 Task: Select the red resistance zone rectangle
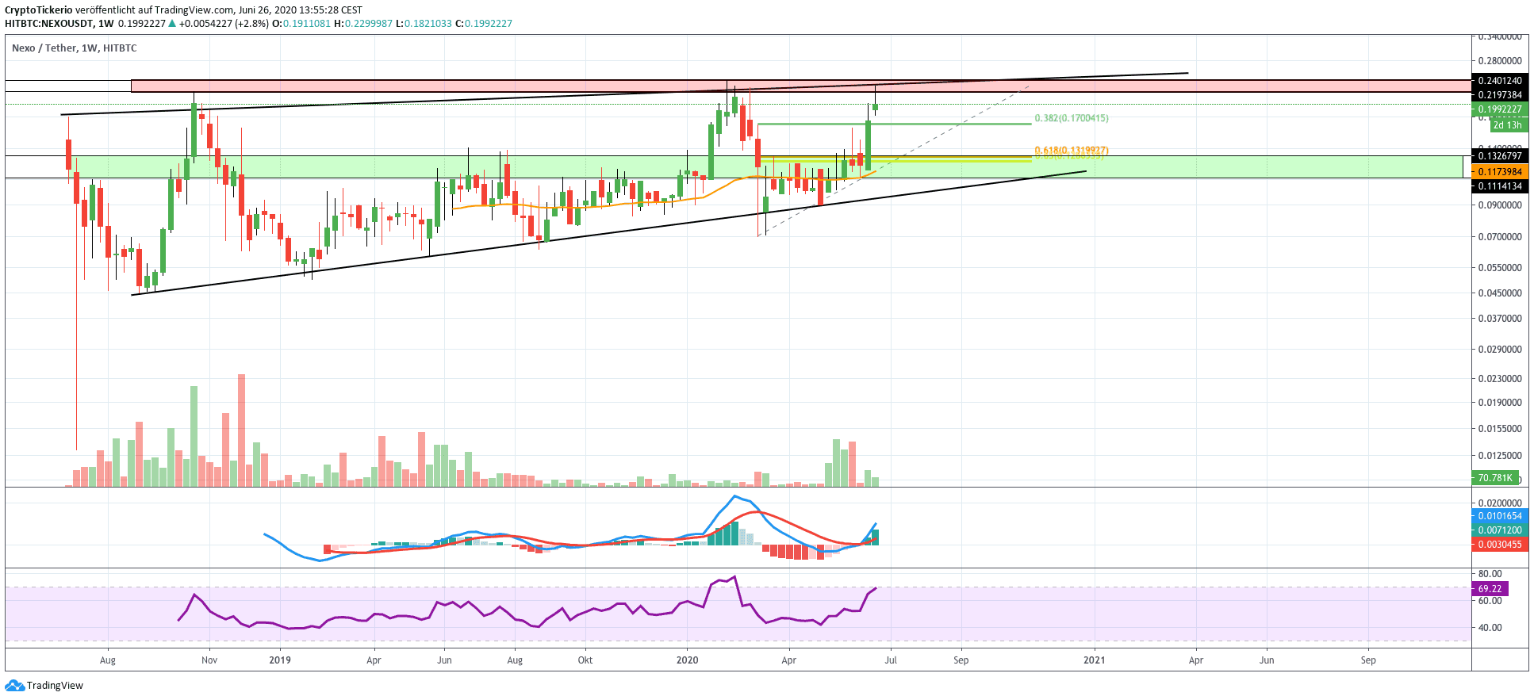[x=801, y=86]
